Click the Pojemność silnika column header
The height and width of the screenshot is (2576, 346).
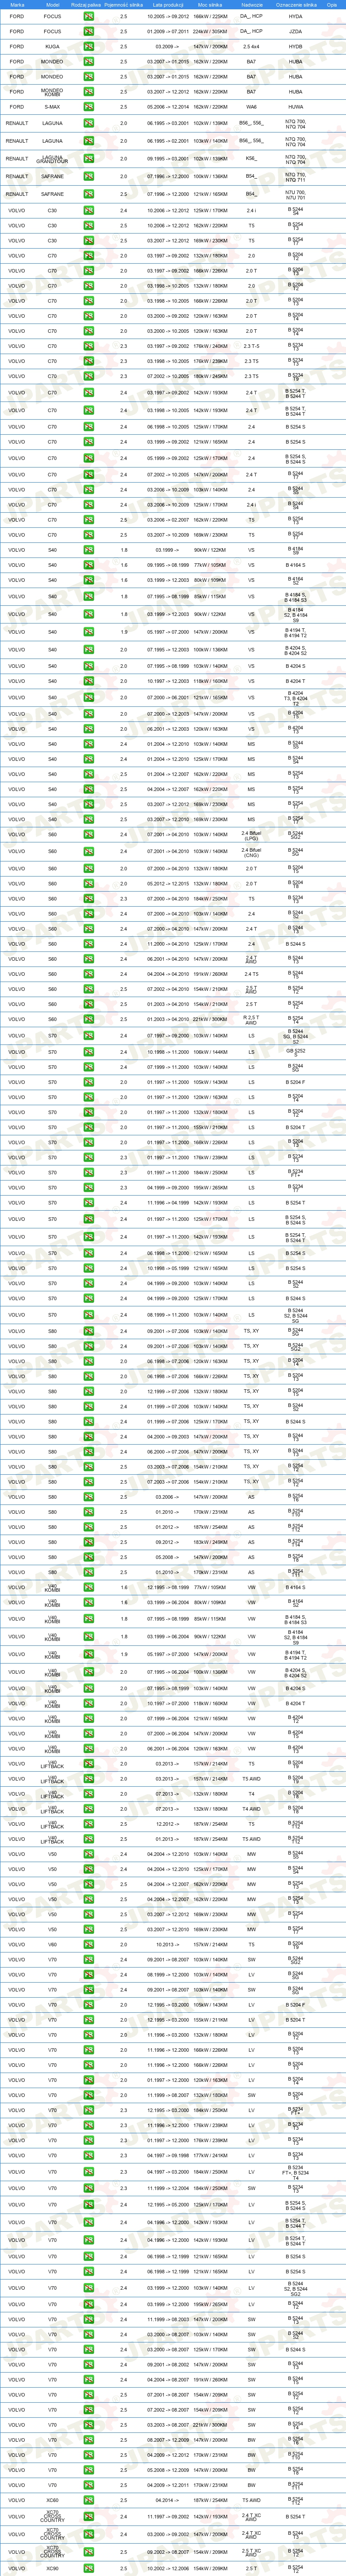[123, 4]
